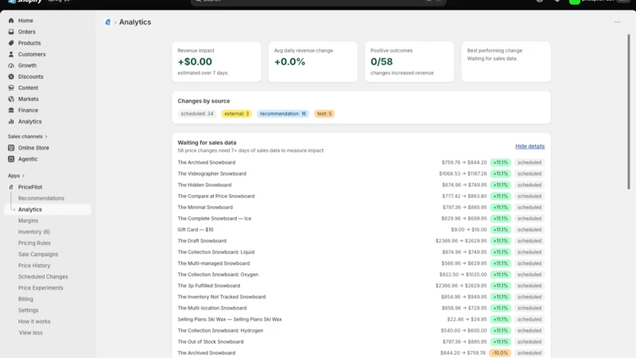This screenshot has height=358, width=636.
Task: Click the main Analytics bar chart icon
Action: (x=11, y=122)
